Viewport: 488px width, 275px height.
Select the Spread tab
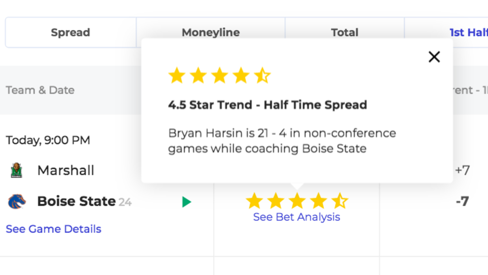71,32
